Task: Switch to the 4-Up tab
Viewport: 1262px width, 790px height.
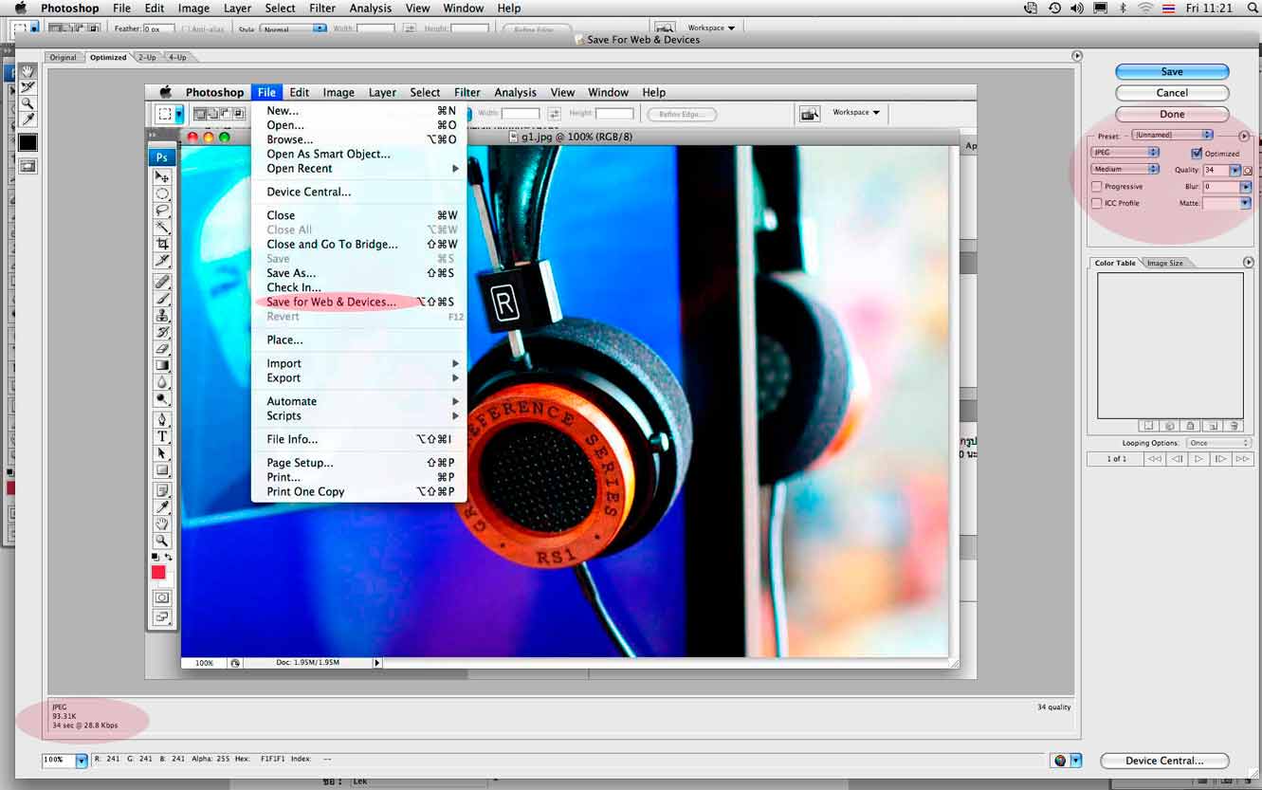Action: pyautogui.click(x=177, y=58)
